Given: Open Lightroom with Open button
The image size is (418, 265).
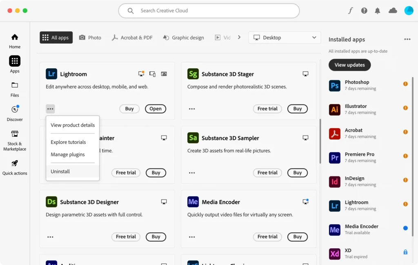Looking at the screenshot, I should [x=156, y=109].
